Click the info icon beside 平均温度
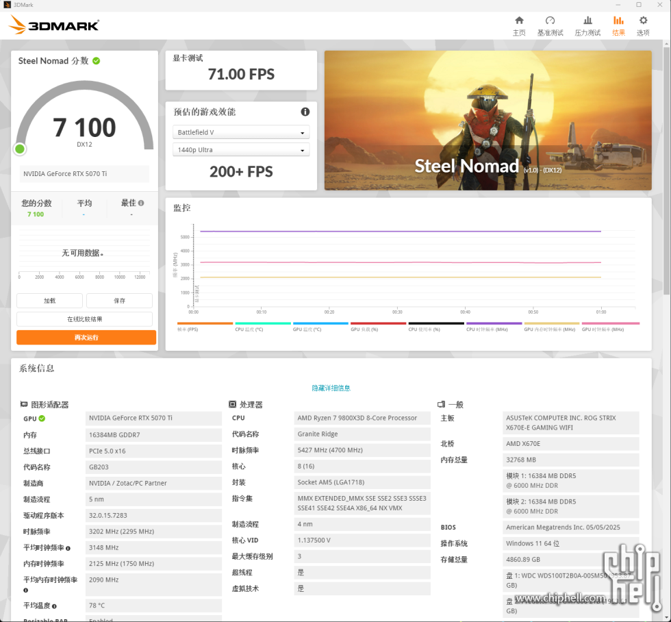This screenshot has width=671, height=622. click(54, 606)
